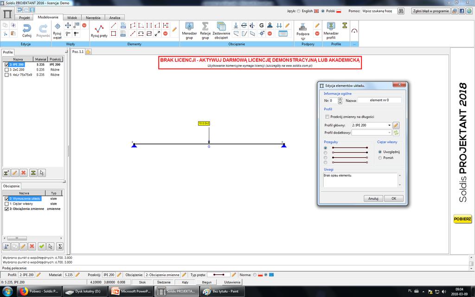This screenshot has height=297, width=475.
Task: Click the Nazwa field in element dialog
Action: [x=379, y=100]
